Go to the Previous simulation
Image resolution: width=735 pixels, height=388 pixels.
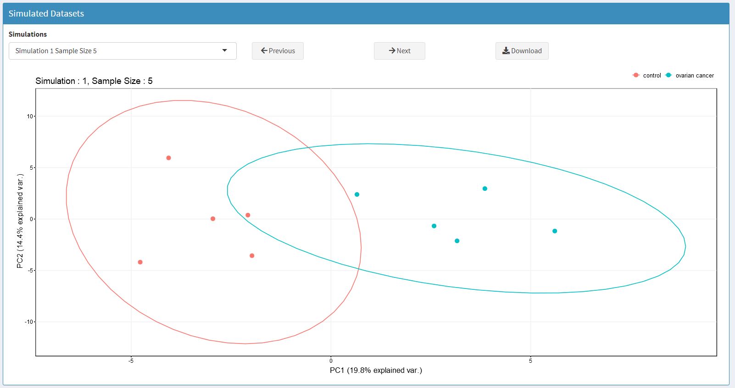pos(278,51)
